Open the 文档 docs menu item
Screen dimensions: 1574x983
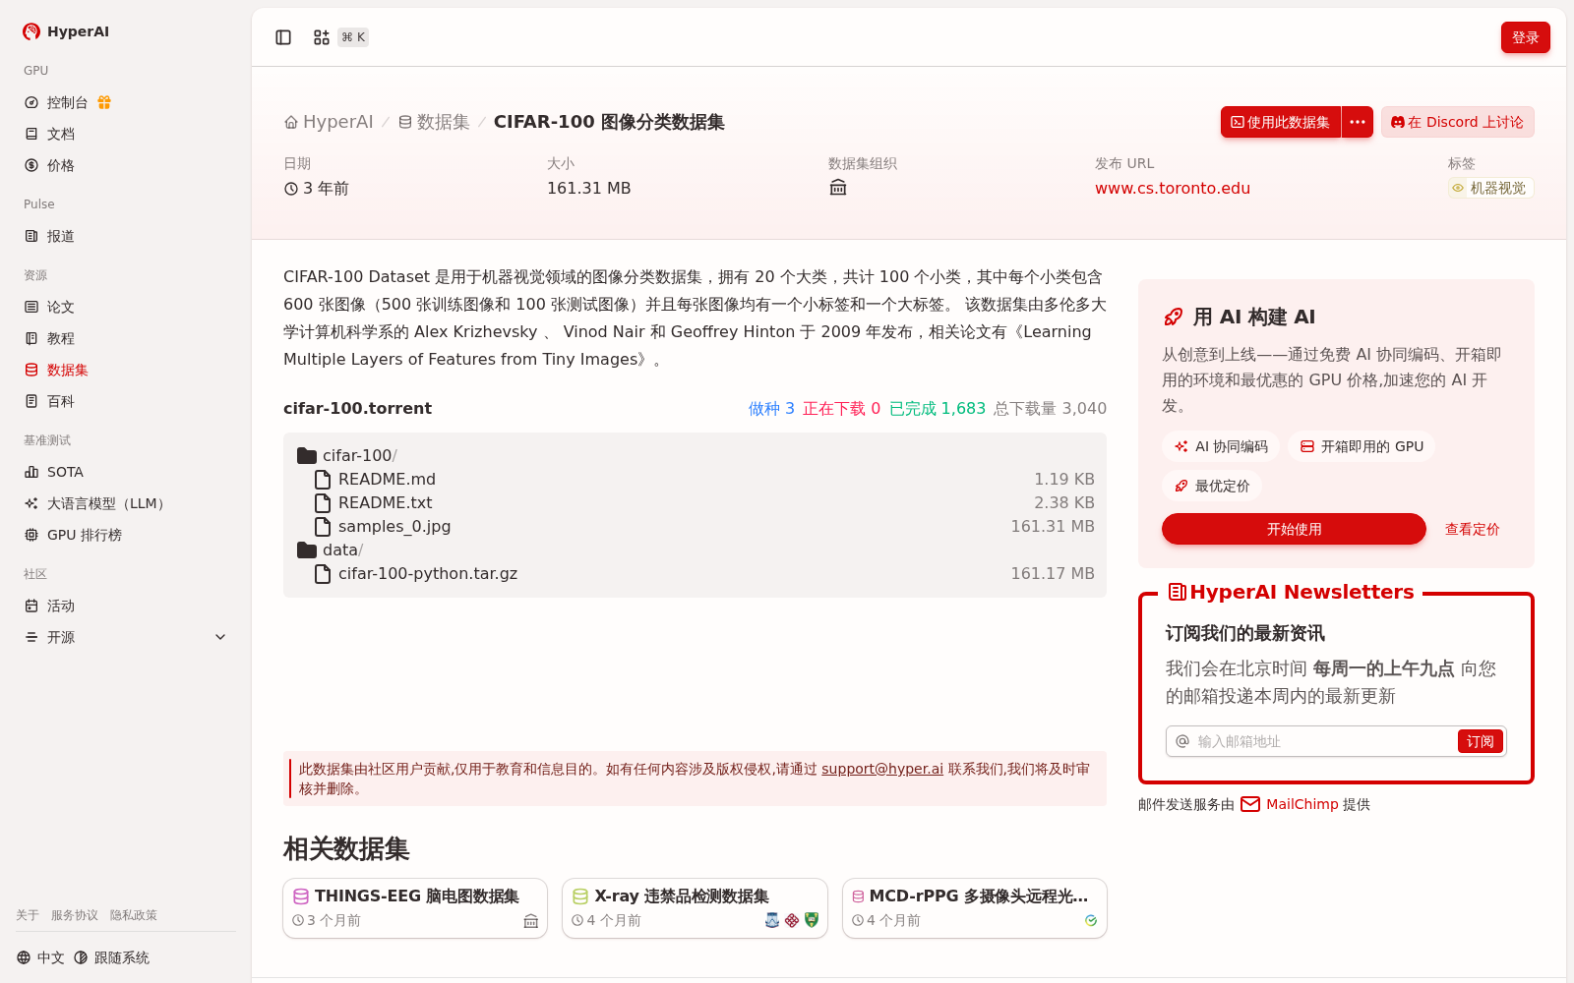126,134
